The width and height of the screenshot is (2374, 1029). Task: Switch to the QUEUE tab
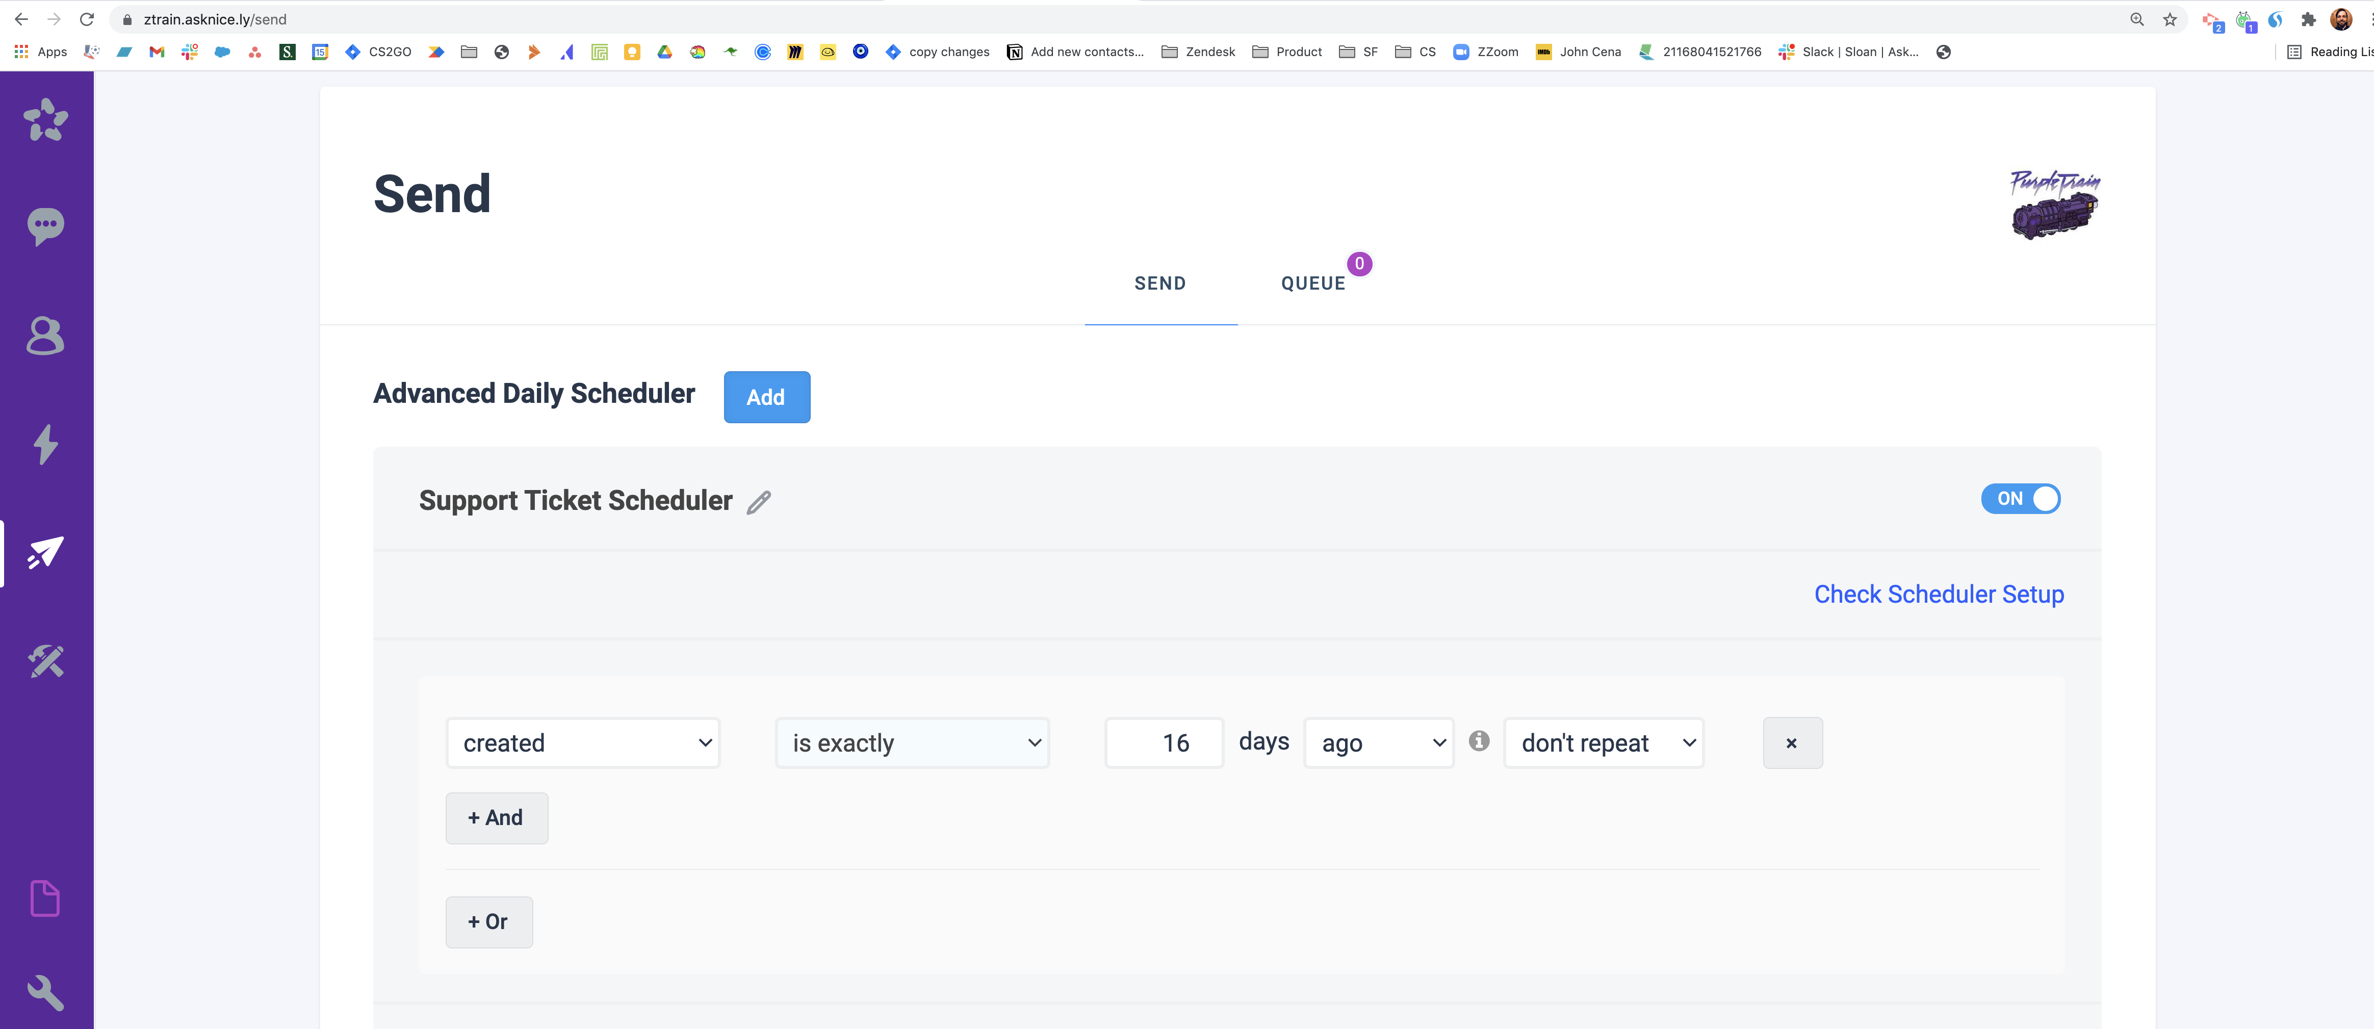click(1313, 284)
